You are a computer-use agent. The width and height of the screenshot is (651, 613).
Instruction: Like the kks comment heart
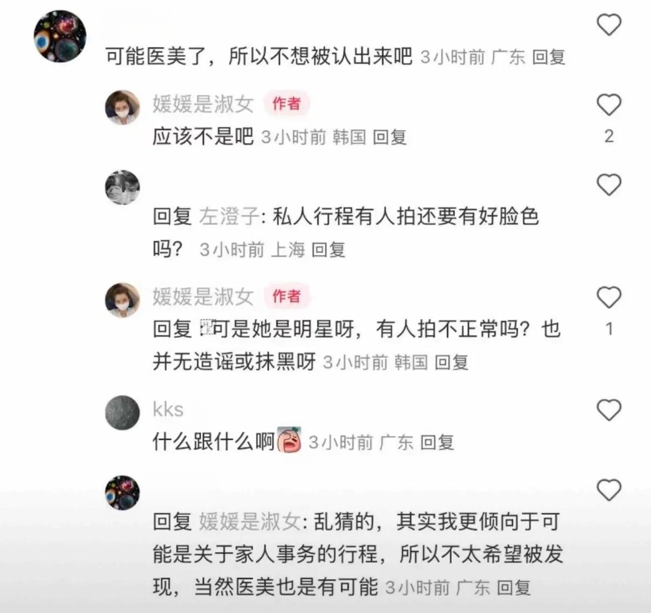608,410
